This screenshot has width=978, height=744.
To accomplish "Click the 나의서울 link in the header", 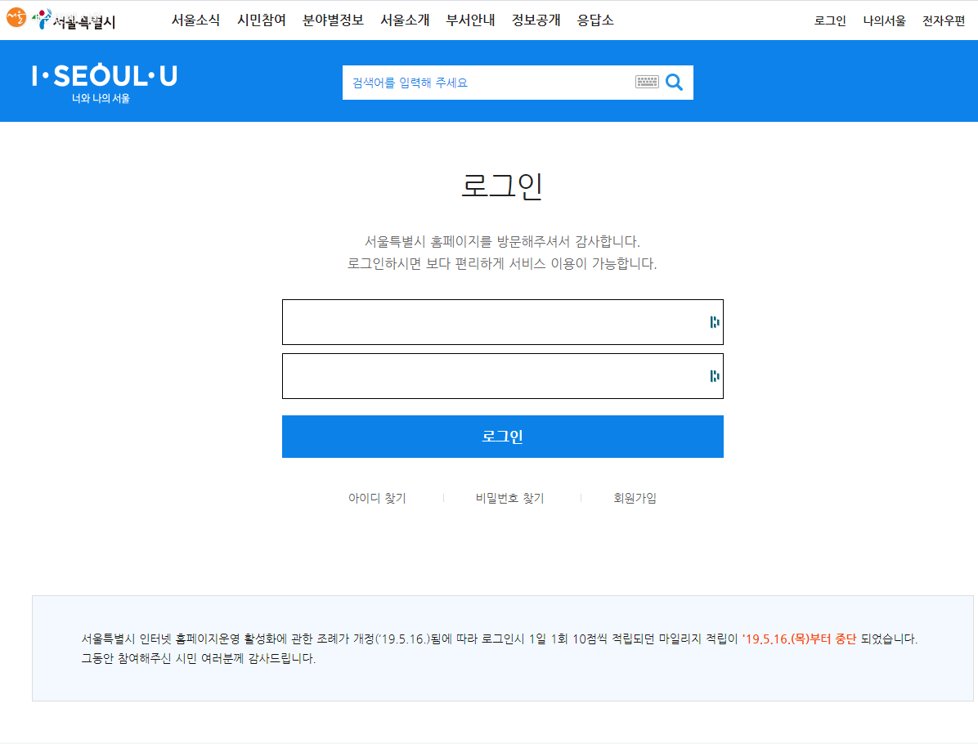I will click(x=884, y=21).
